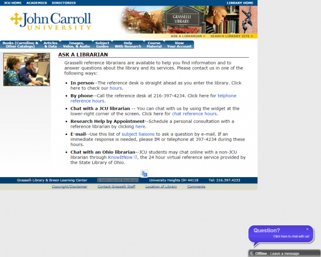This screenshot has height=257, width=321.
Task: Open Location of Library footer link
Action: 161,186
